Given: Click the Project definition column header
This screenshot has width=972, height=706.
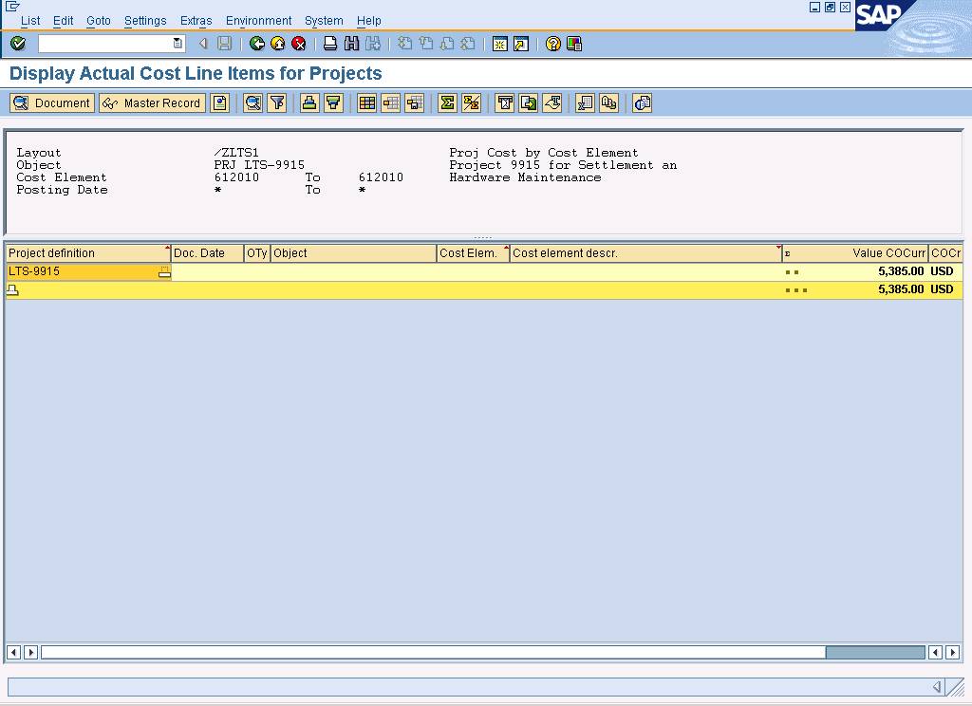Looking at the screenshot, I should point(88,253).
